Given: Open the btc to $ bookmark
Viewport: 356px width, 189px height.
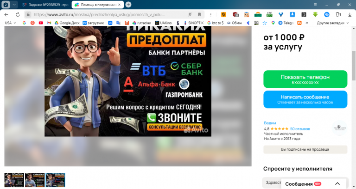Looking at the screenshot, I should 216,23.
